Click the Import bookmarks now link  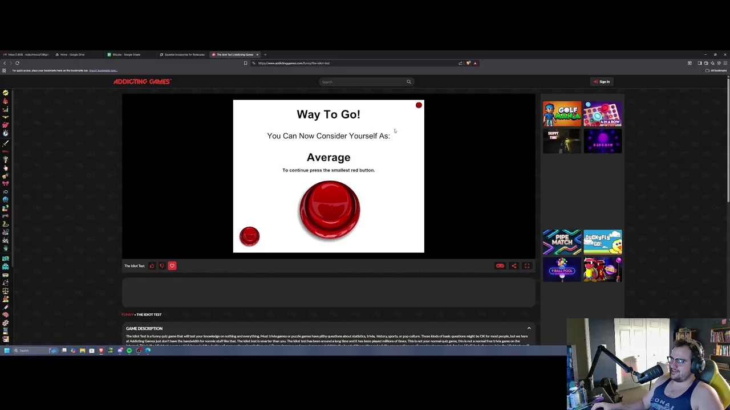103,71
